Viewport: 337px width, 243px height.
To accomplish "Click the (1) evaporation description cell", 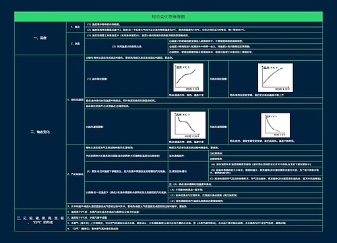I will pyautogui.click(x=127, y=171).
